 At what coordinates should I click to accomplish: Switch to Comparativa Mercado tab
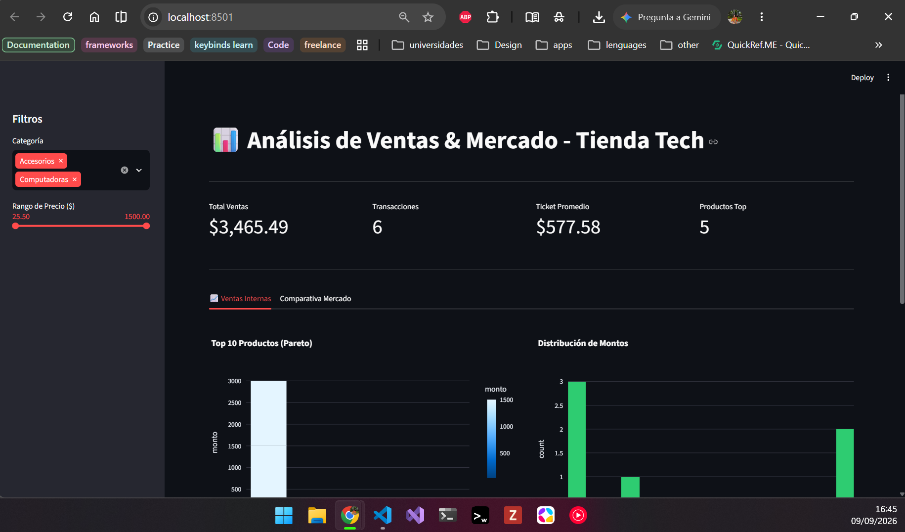click(315, 299)
